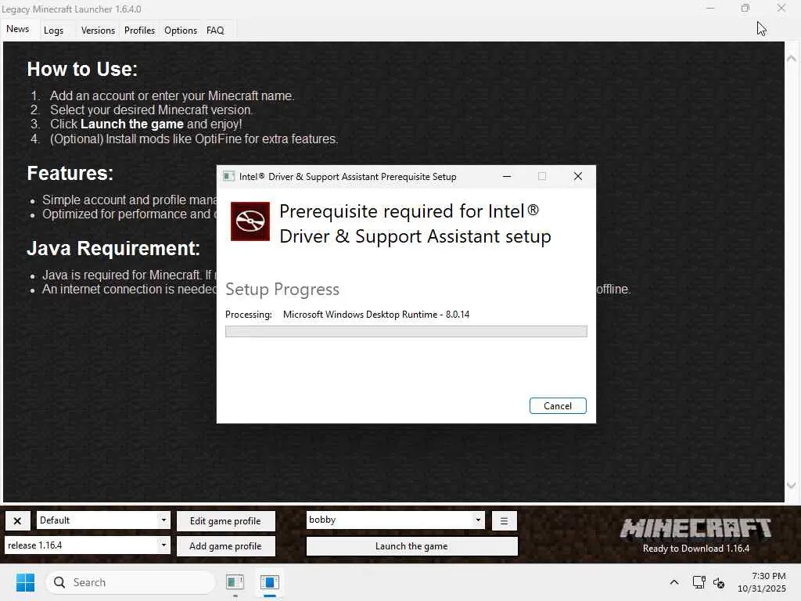Image resolution: width=801 pixels, height=601 pixels.
Task: Click 'Microsoft Windows Desktop Runtime - 8.0.14' text
Action: click(x=376, y=315)
